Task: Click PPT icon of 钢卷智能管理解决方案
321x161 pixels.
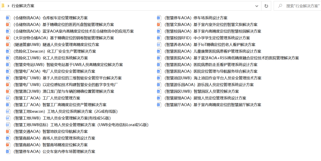Action: (x=8, y=38)
